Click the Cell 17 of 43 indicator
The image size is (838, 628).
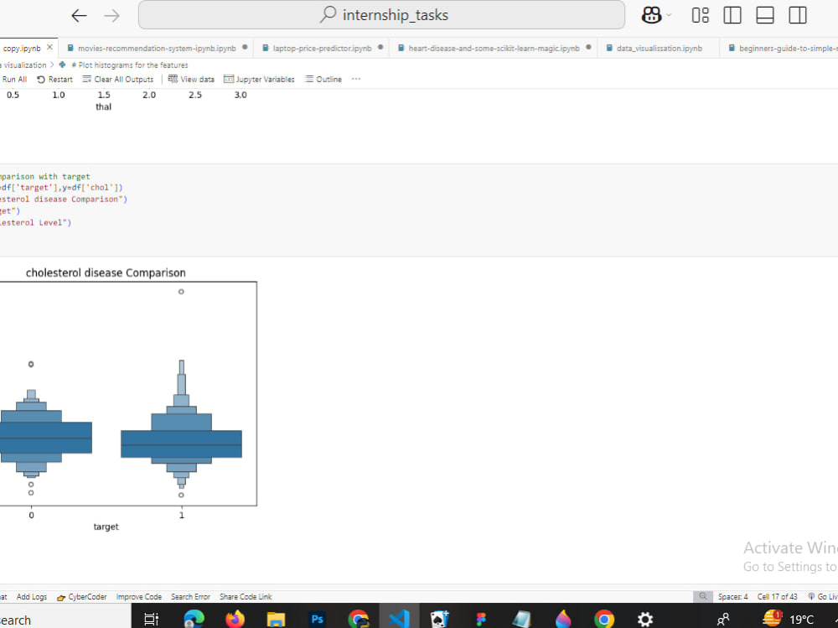tap(777, 596)
